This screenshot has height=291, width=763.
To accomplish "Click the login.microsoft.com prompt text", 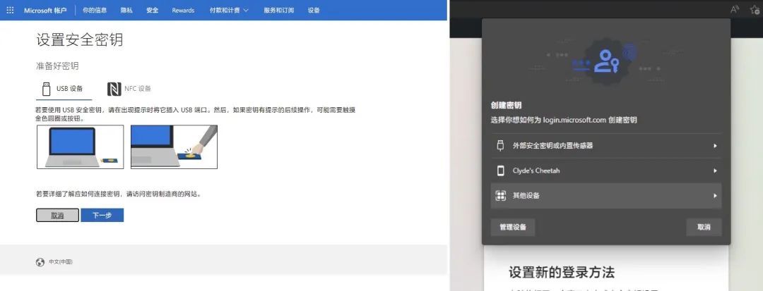I will [x=564, y=120].
